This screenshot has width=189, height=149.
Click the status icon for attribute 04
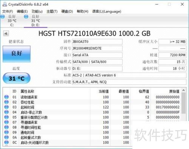(x=6, y=112)
